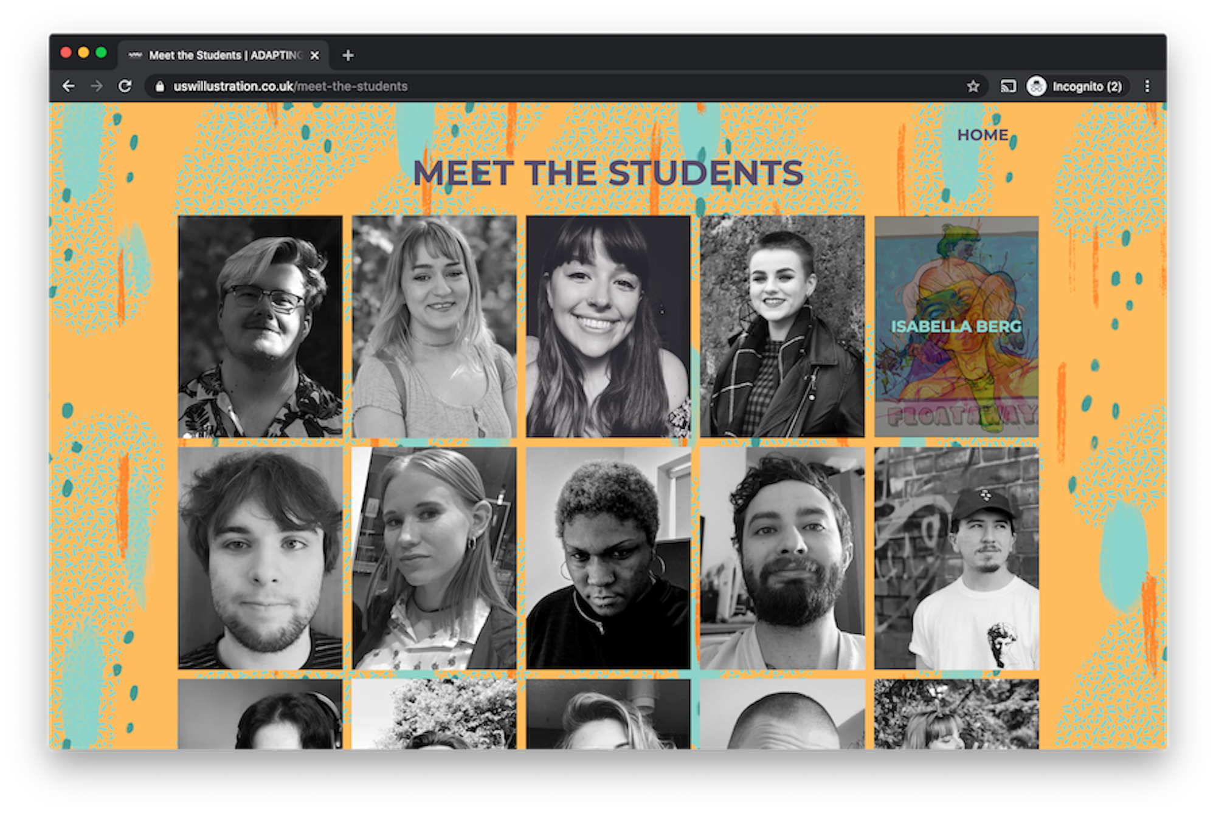Image resolution: width=1216 pixels, height=814 pixels.
Task: Close the Meet the Students tab
Action: 315,55
